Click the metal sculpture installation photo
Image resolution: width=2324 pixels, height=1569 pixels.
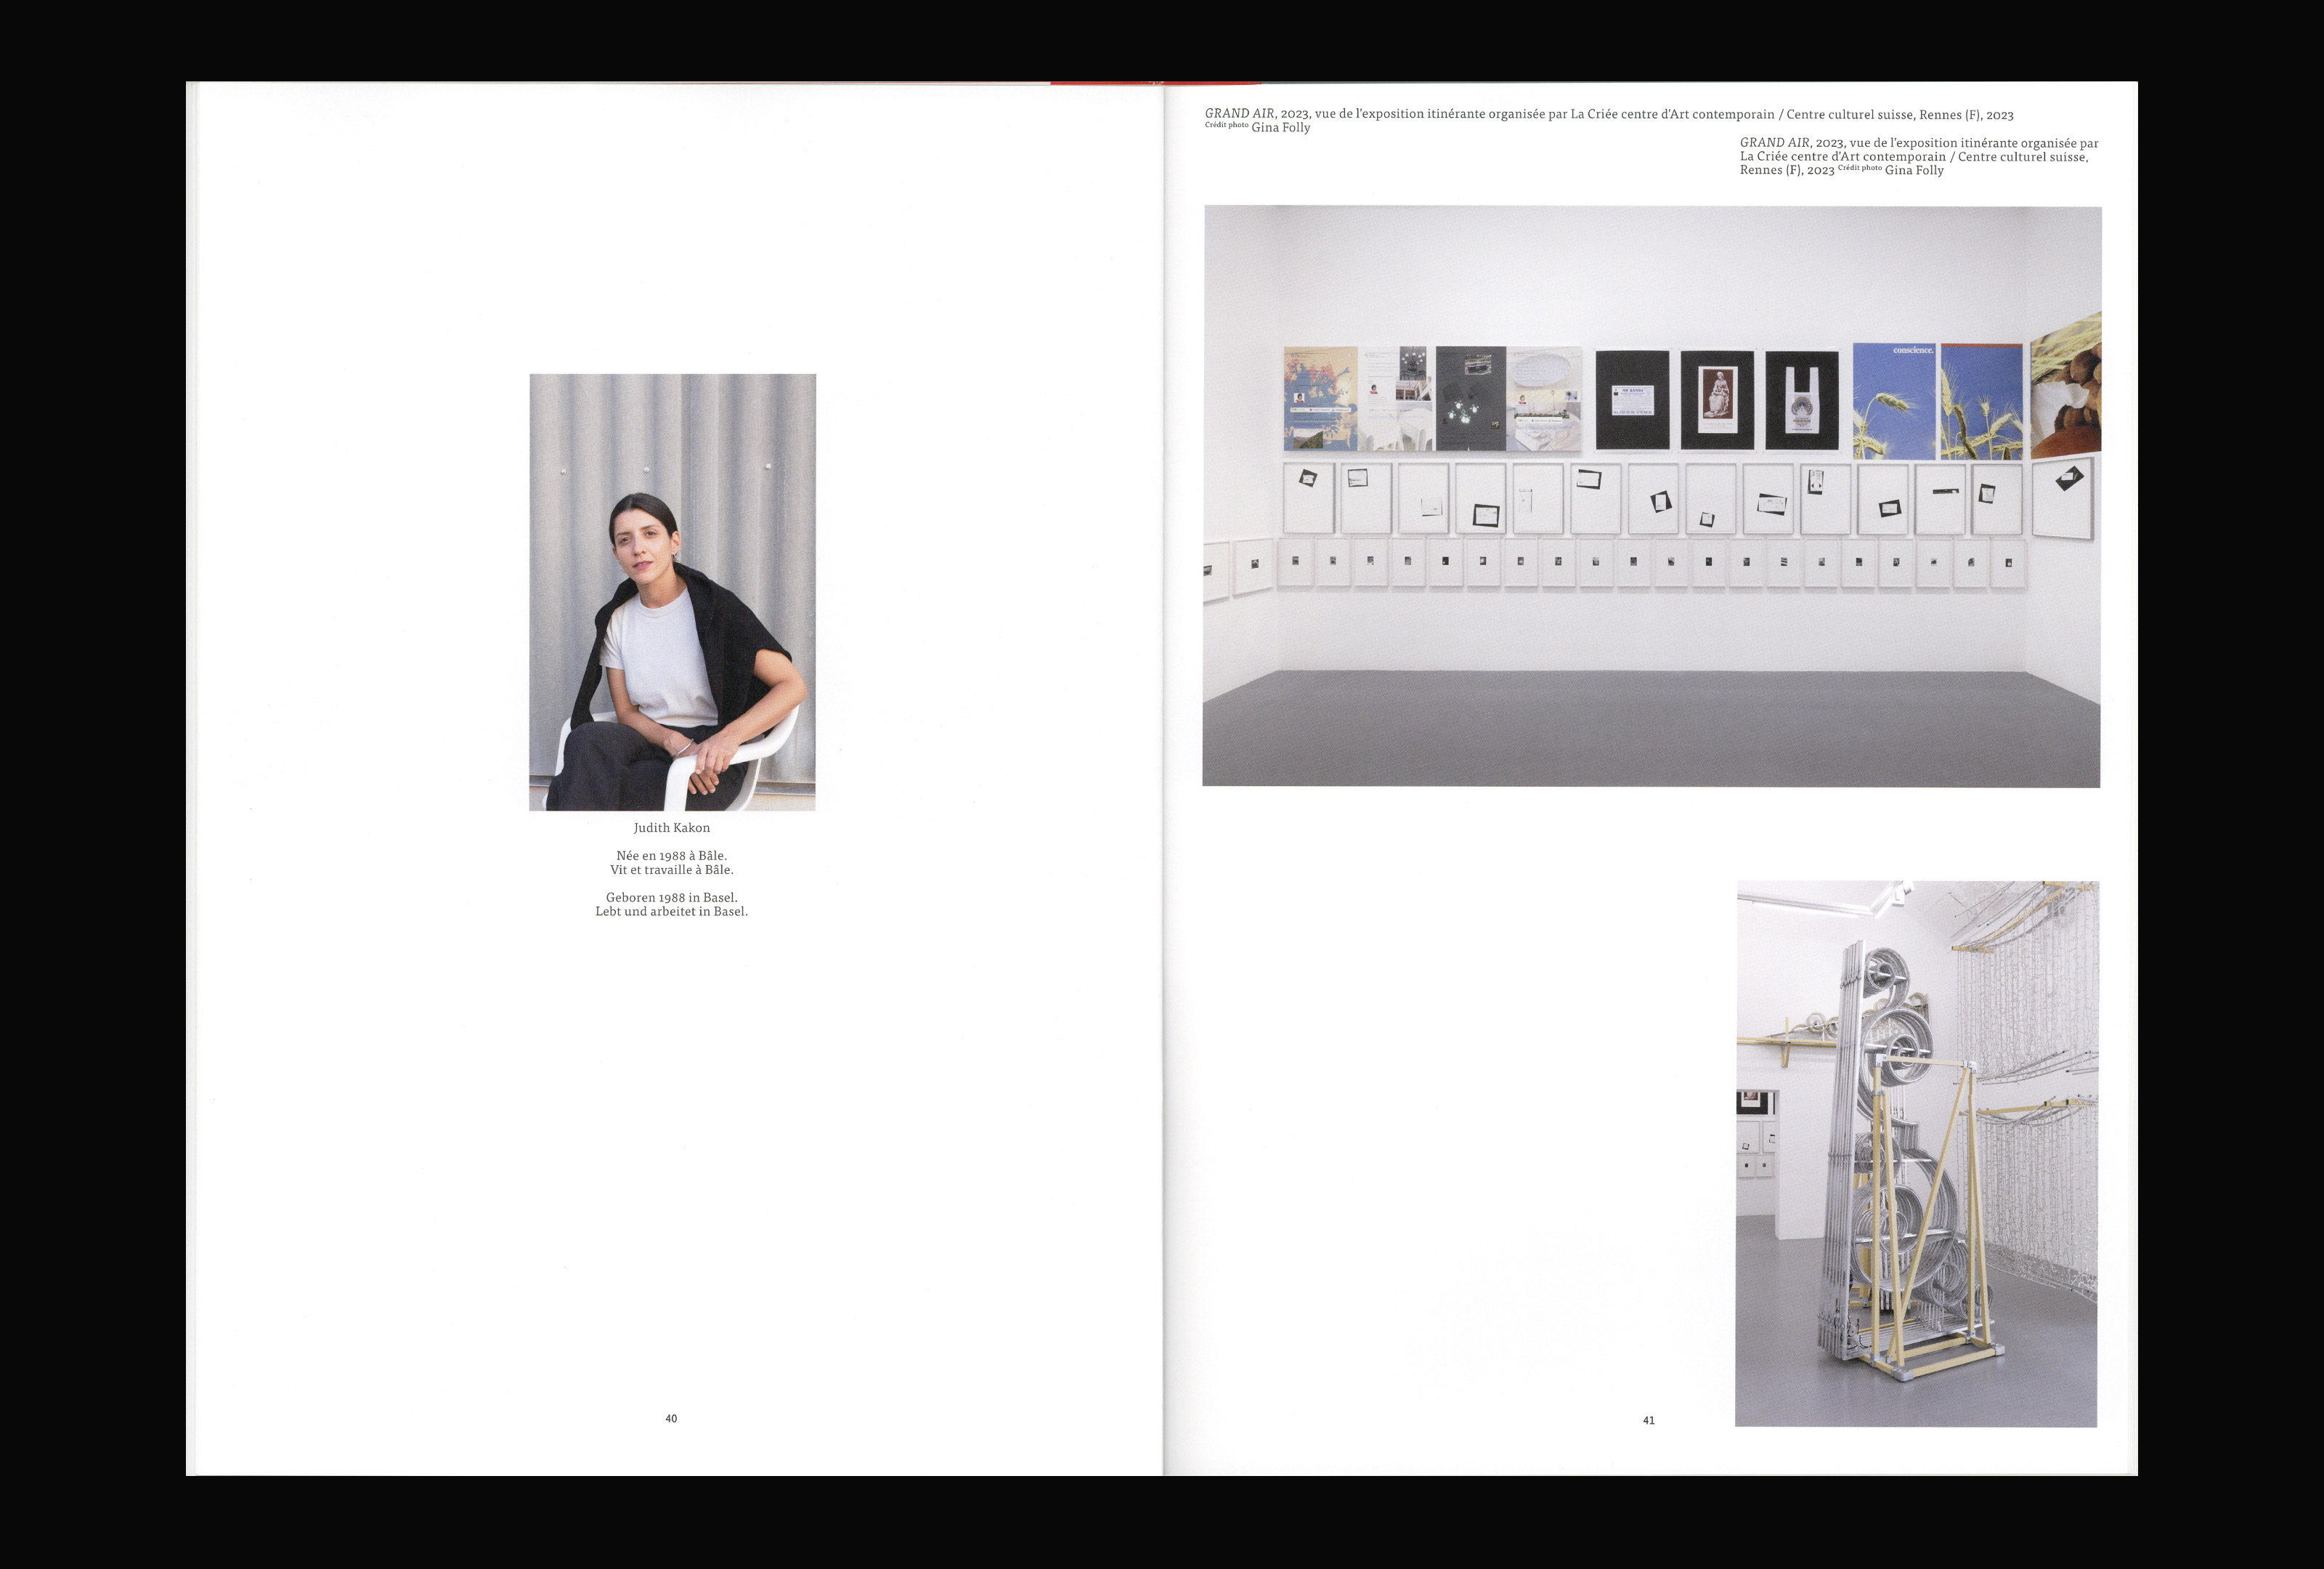tap(1917, 1153)
